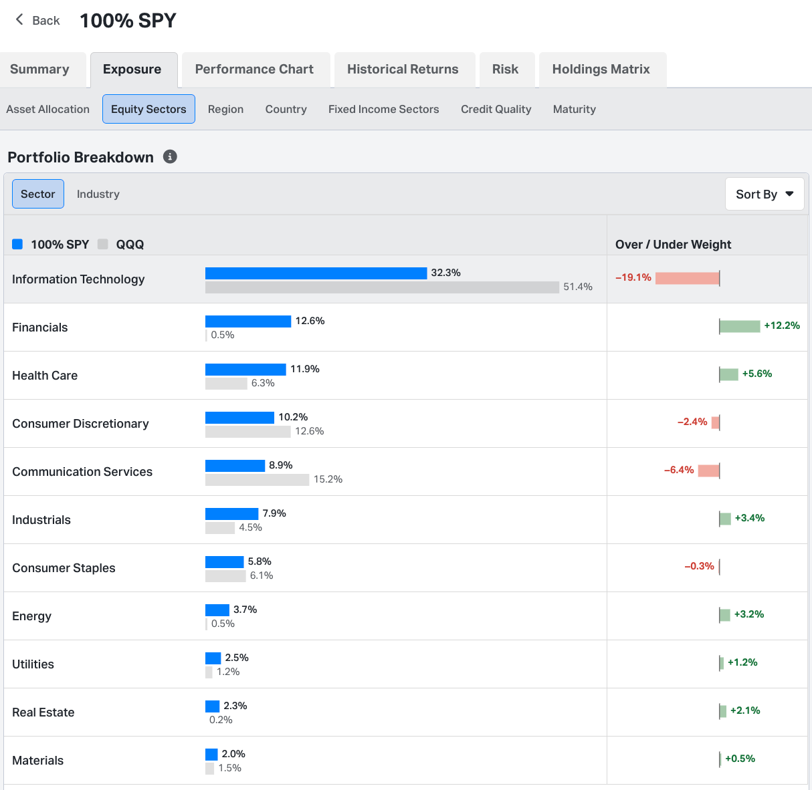This screenshot has width=812, height=790.
Task: Click the +2.1% Real Estate value
Action: 745,710
